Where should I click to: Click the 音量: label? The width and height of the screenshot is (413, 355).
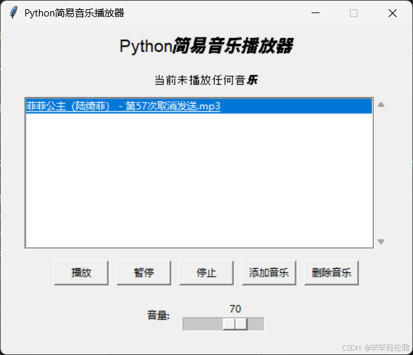click(x=158, y=316)
